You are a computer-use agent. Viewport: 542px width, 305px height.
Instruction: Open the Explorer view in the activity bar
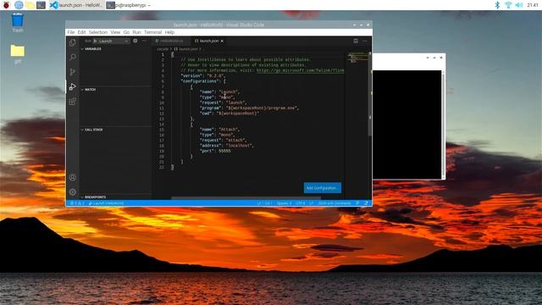click(73, 42)
